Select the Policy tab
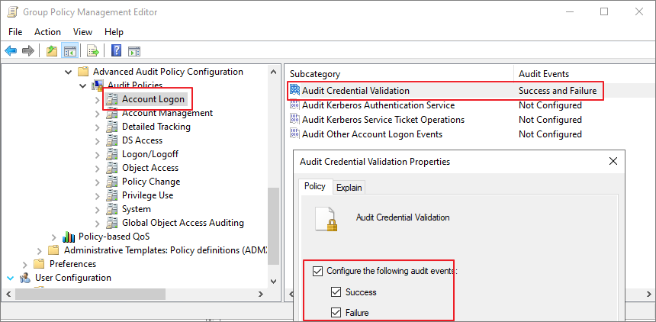 pyautogui.click(x=315, y=186)
